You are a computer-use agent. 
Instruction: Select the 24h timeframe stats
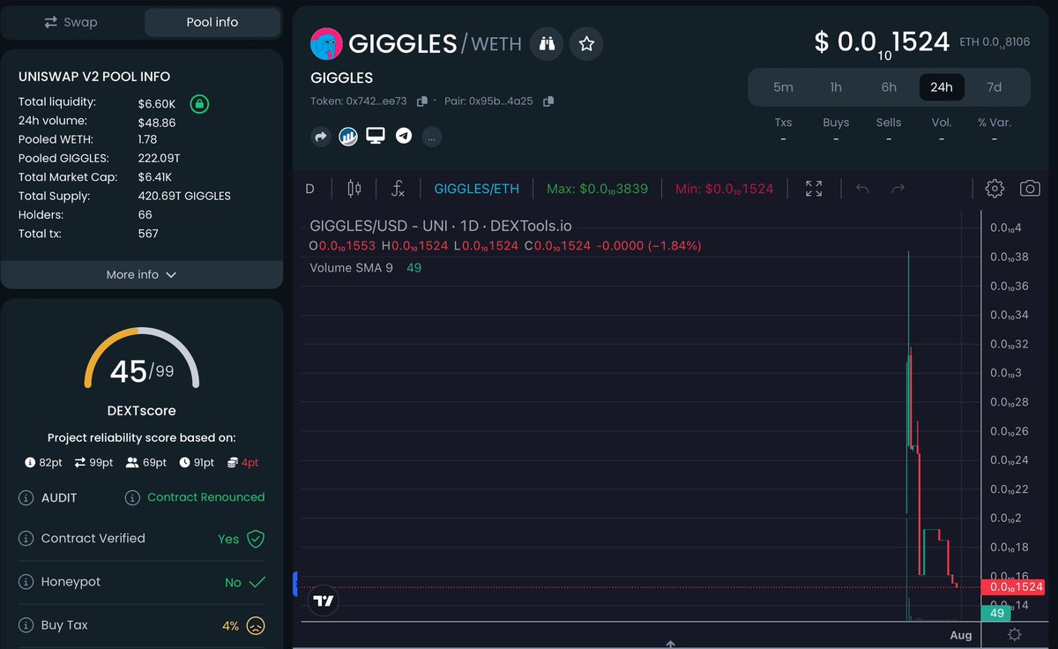pos(942,86)
